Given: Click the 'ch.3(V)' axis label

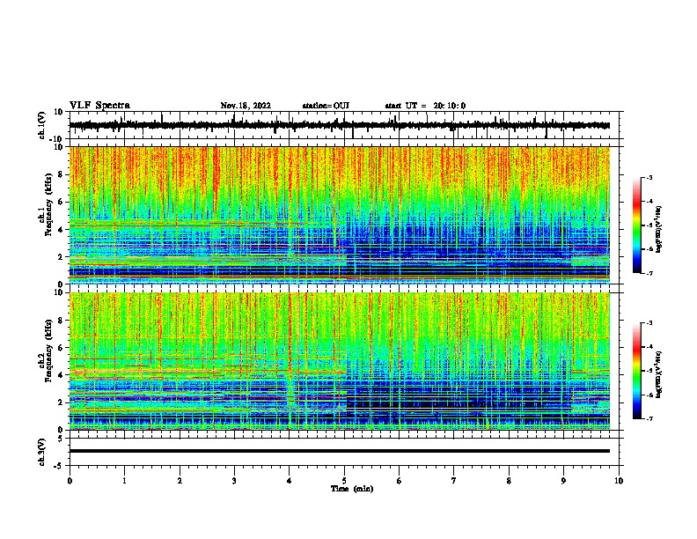Looking at the screenshot, I should (42, 452).
